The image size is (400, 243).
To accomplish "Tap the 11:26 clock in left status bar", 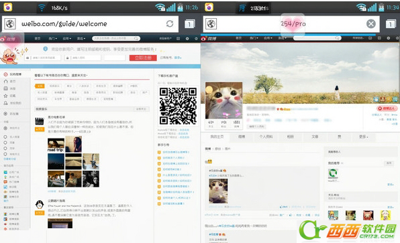I will coord(191,7).
